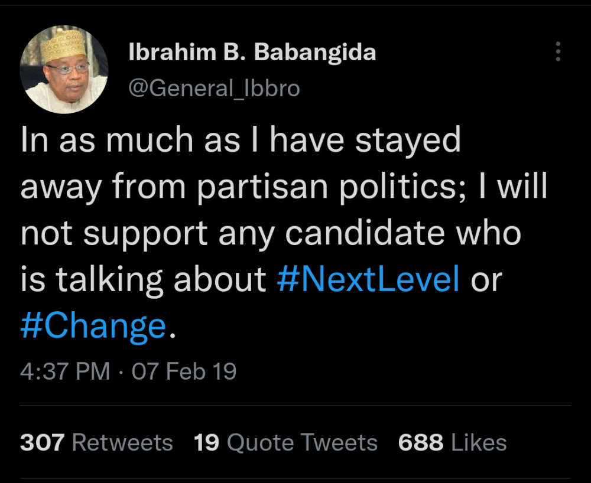This screenshot has height=483, width=591.
Task: Click 'is talking about' in tweet text
Action: [x=143, y=280]
